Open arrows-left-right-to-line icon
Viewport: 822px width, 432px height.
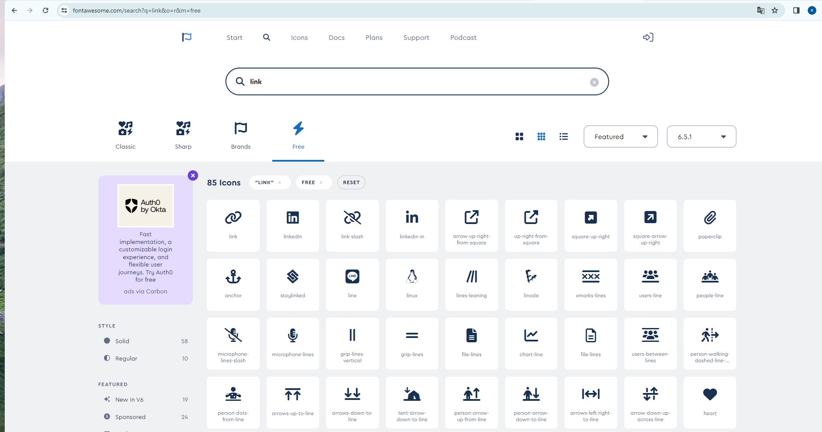tap(591, 402)
